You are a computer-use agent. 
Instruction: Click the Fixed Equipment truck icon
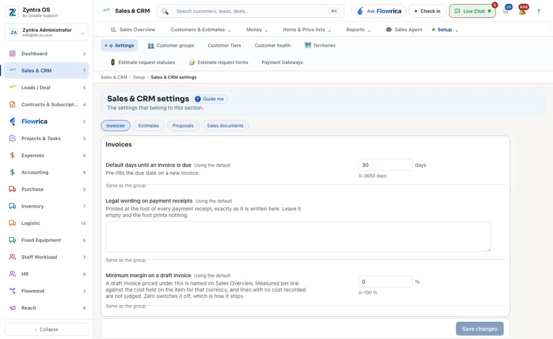12,240
